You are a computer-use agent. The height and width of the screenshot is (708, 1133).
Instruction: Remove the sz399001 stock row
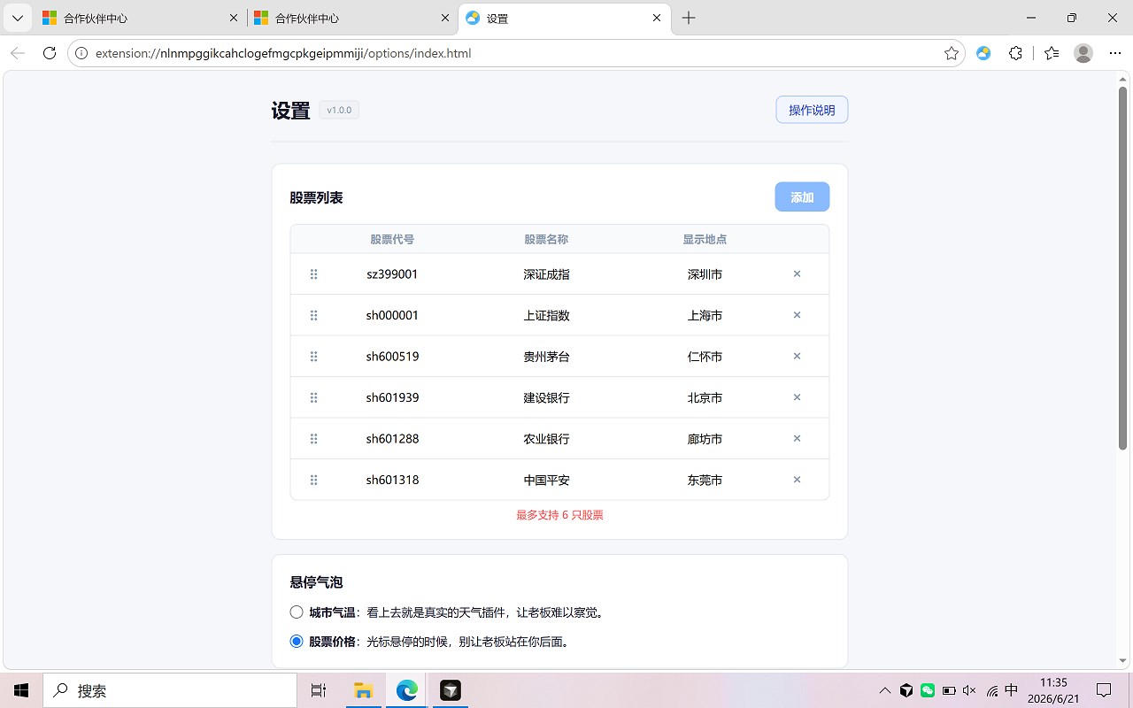tap(797, 274)
